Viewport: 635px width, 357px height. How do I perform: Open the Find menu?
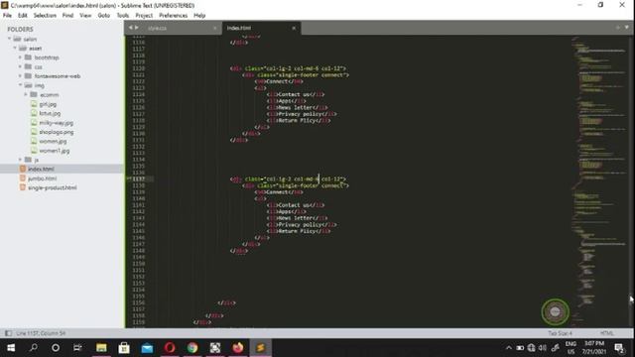pos(67,16)
